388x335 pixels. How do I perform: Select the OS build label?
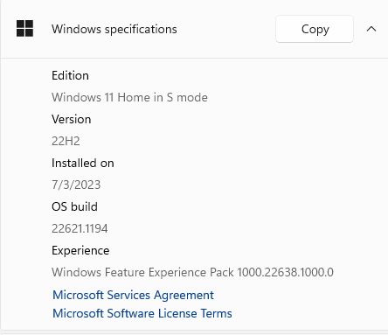[74, 206]
